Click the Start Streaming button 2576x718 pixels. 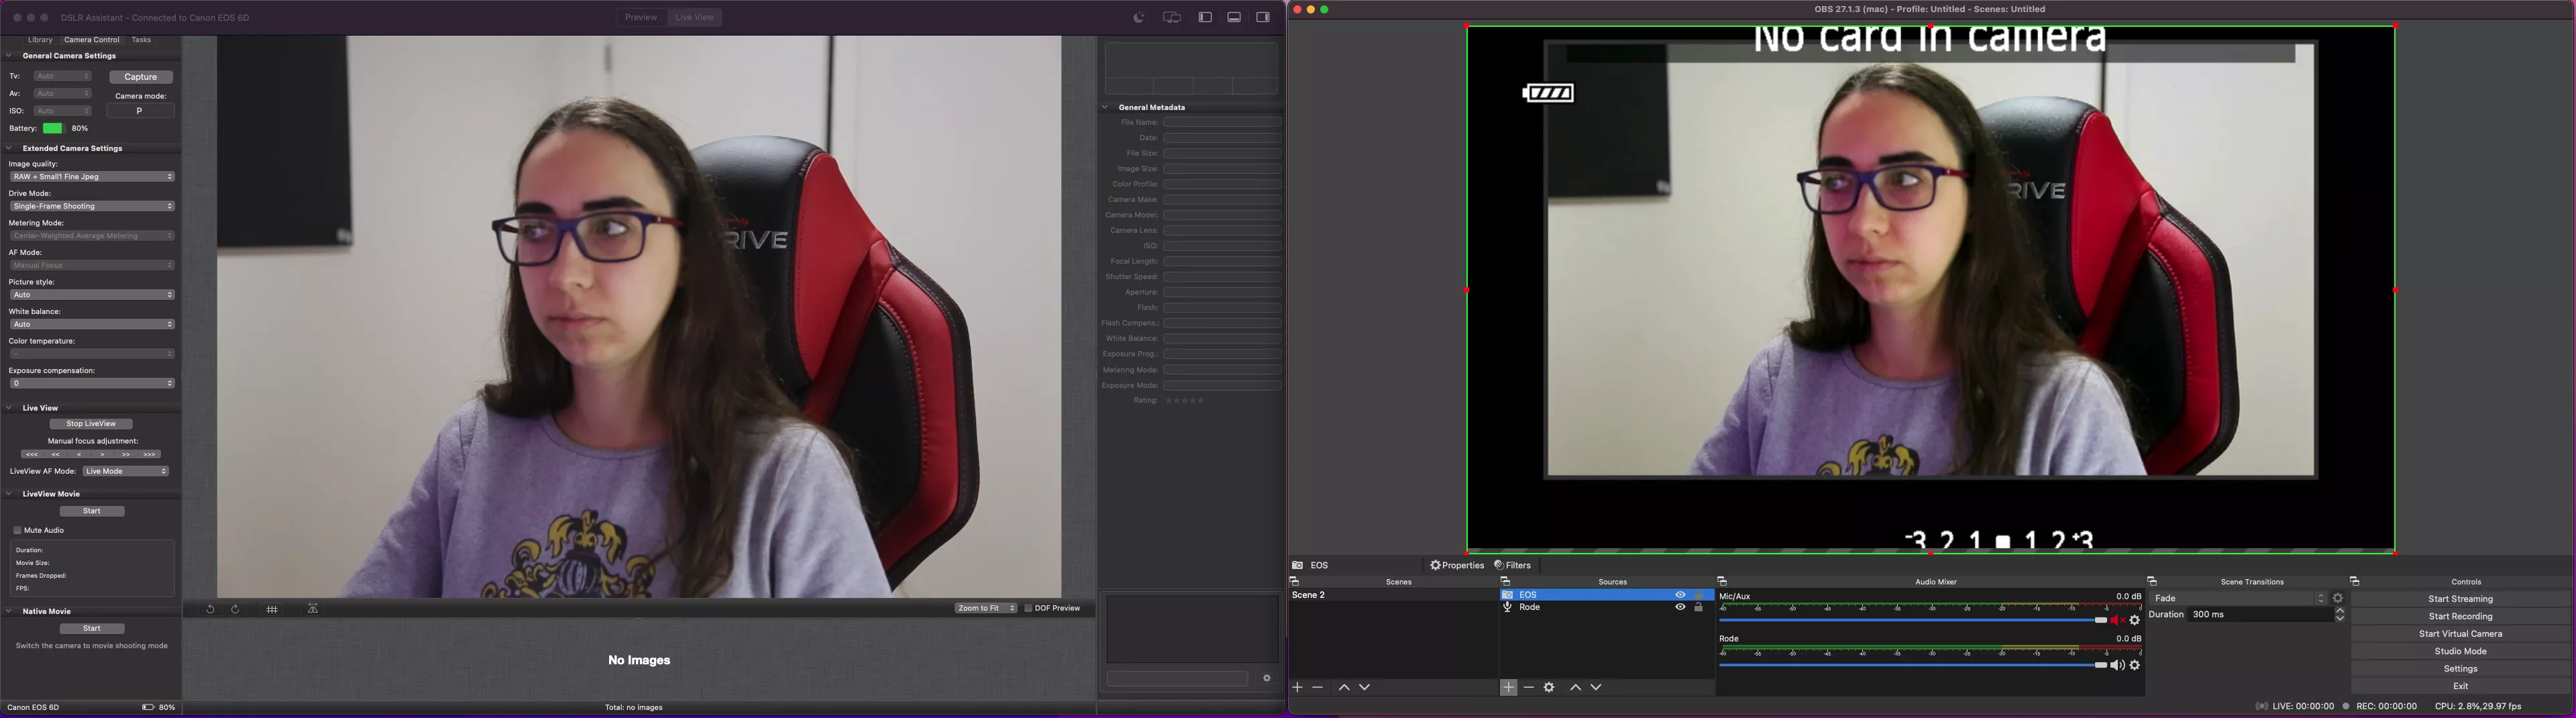tap(2461, 598)
